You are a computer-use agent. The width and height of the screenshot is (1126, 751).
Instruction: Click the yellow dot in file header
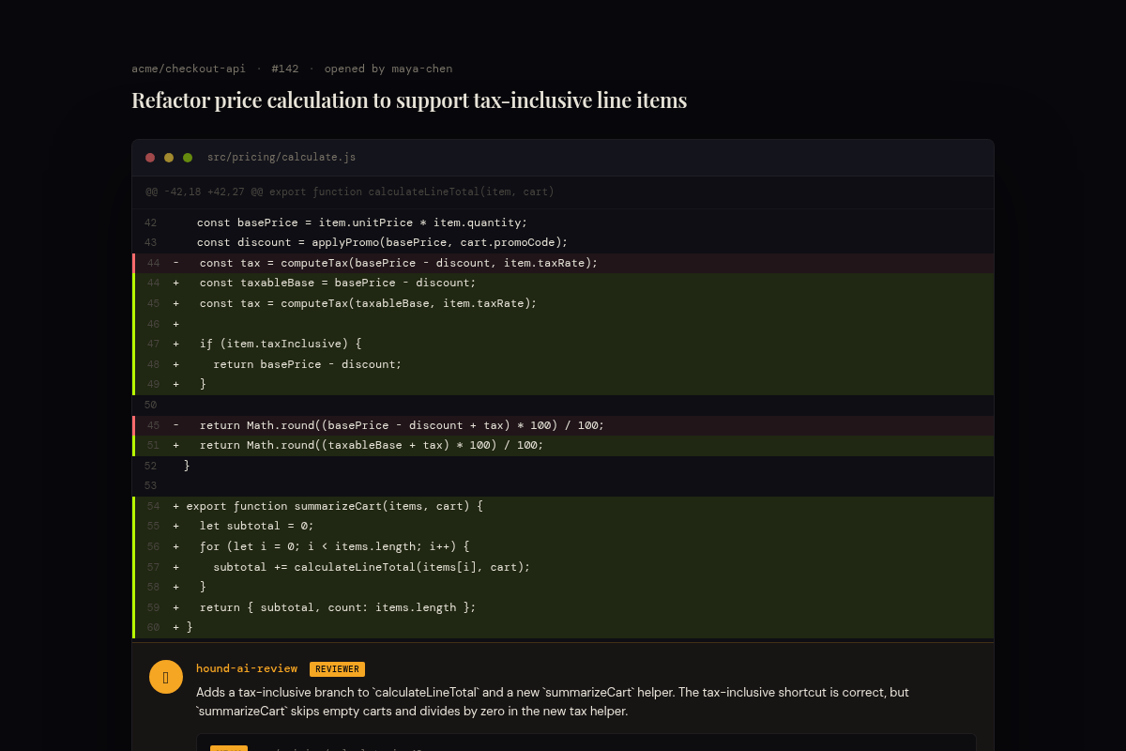tap(169, 158)
